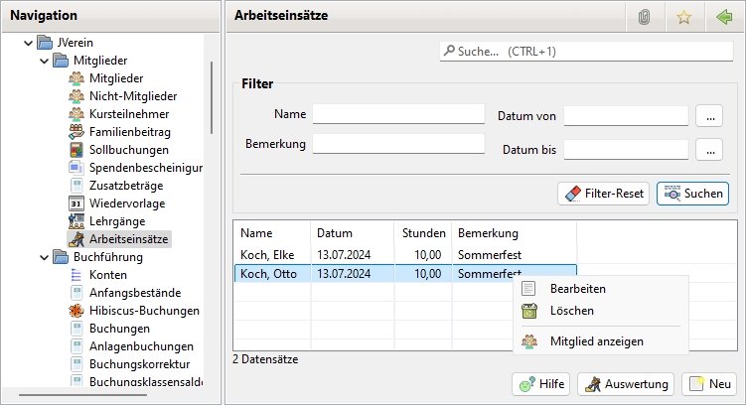
Task: Open Familienbeitrag in navigation tree
Action: (129, 131)
